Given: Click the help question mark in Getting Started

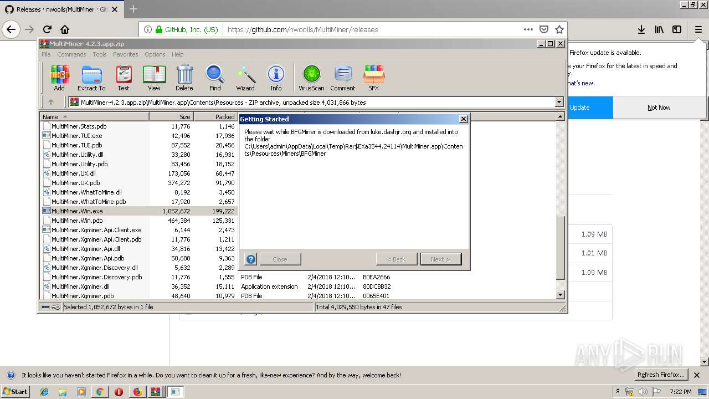Looking at the screenshot, I should 251,259.
